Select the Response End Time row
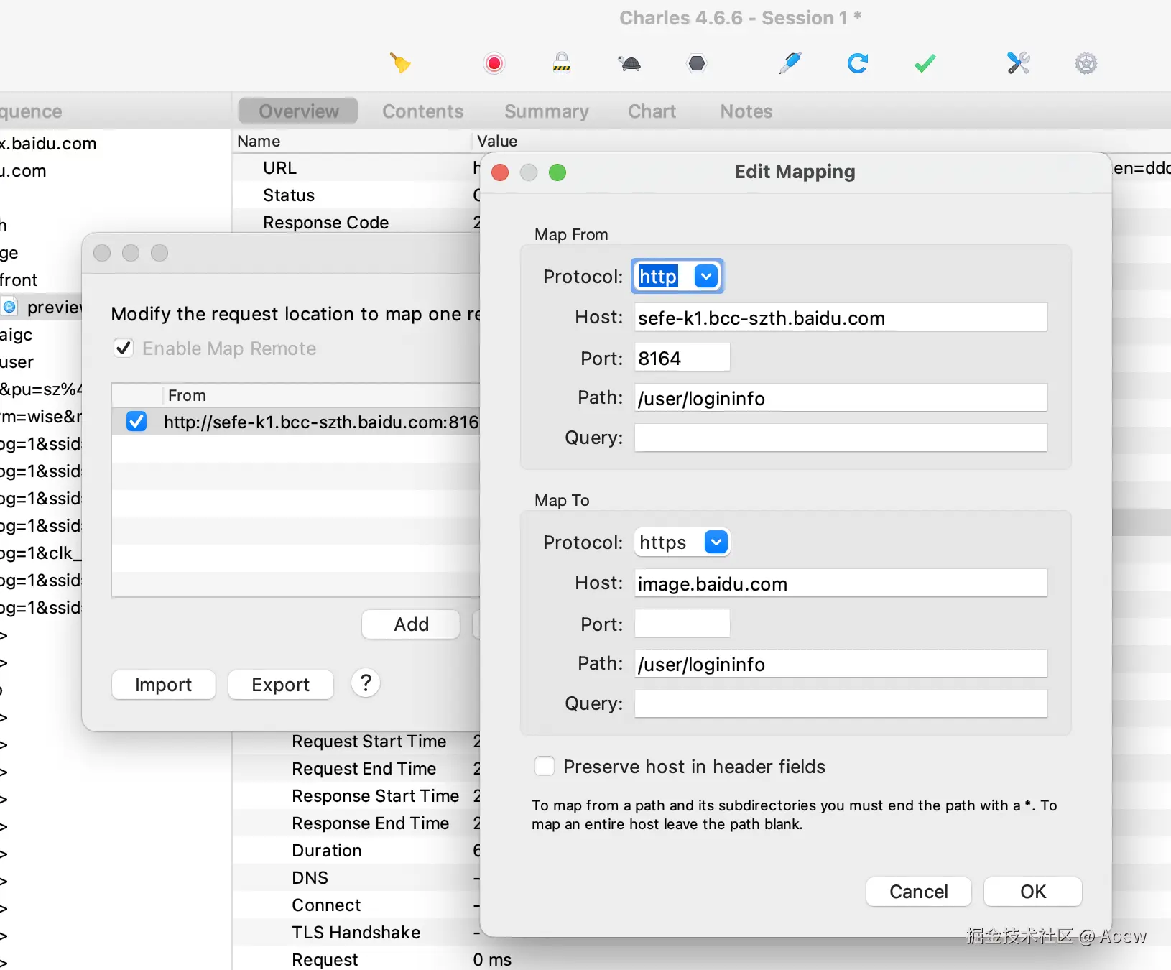The image size is (1171, 970). click(356, 823)
